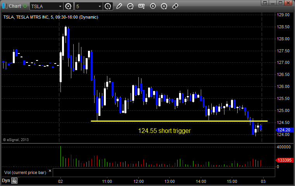
Task: Click the 124.50 price axis label
Action: coord(283,122)
